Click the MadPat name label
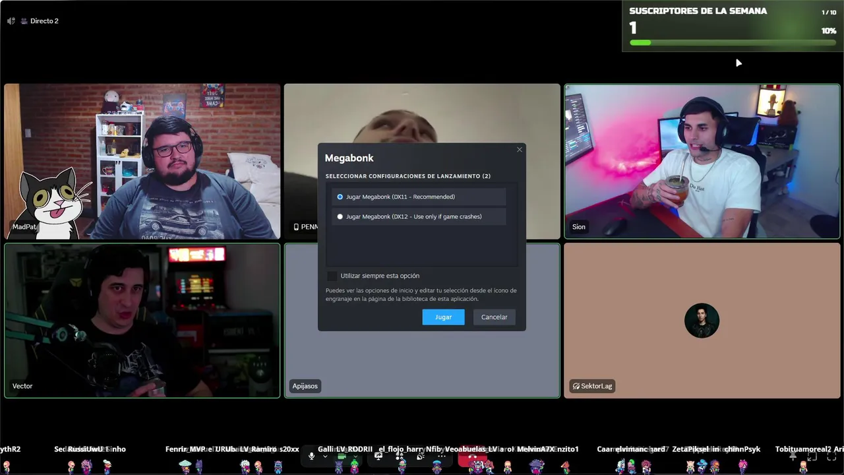 (24, 227)
